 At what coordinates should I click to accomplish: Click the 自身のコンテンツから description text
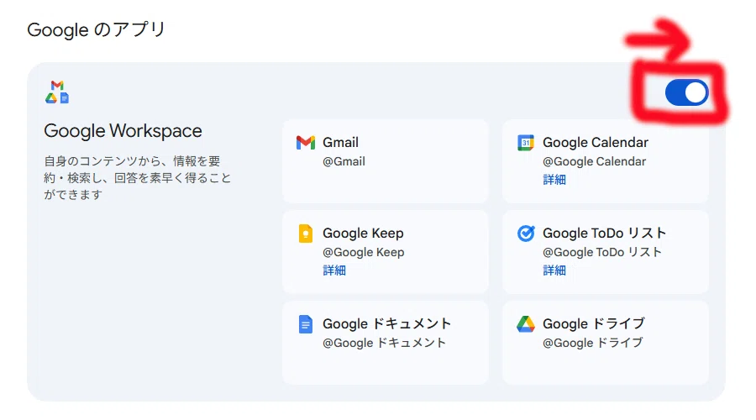138,178
